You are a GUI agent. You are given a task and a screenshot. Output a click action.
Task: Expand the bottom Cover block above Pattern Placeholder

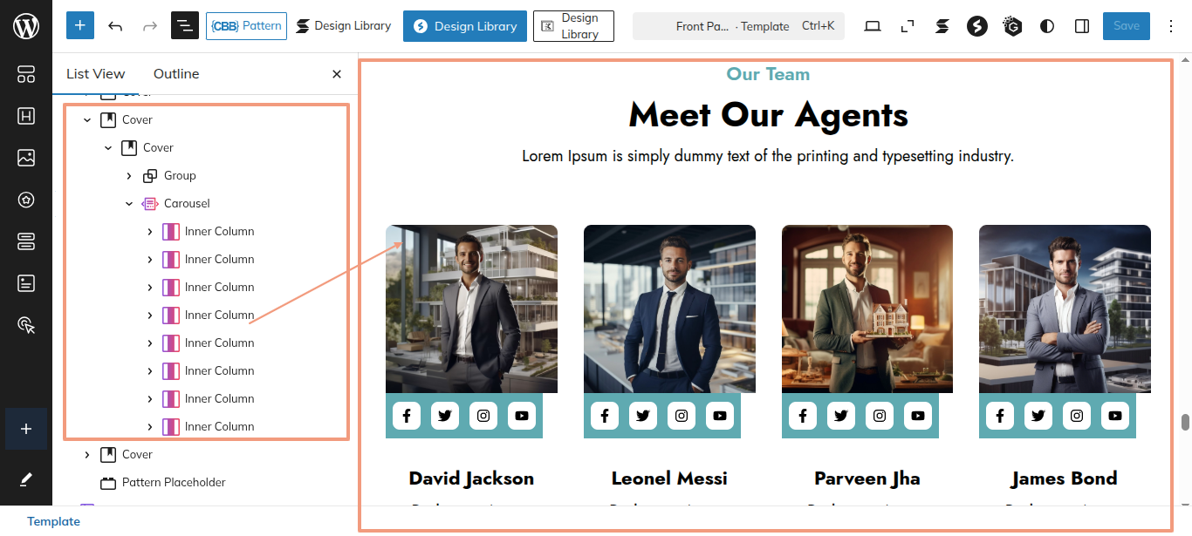point(87,454)
